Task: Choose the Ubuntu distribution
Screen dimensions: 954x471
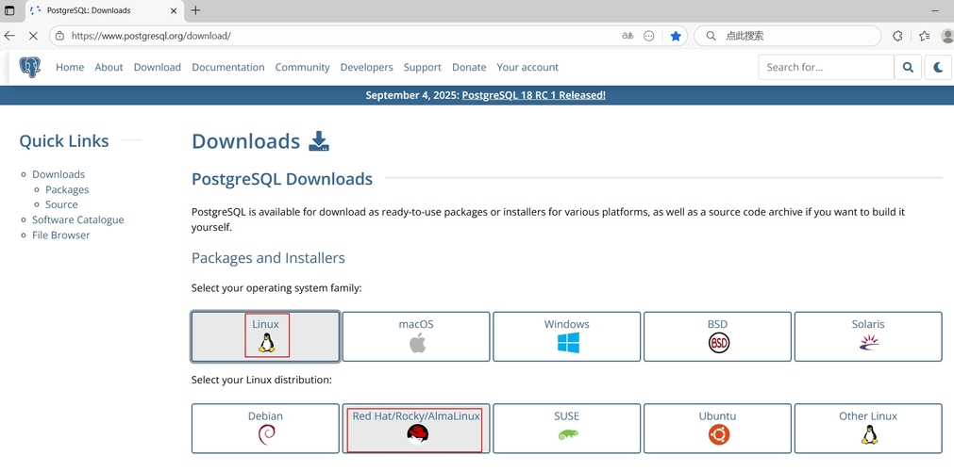Action: [717, 428]
